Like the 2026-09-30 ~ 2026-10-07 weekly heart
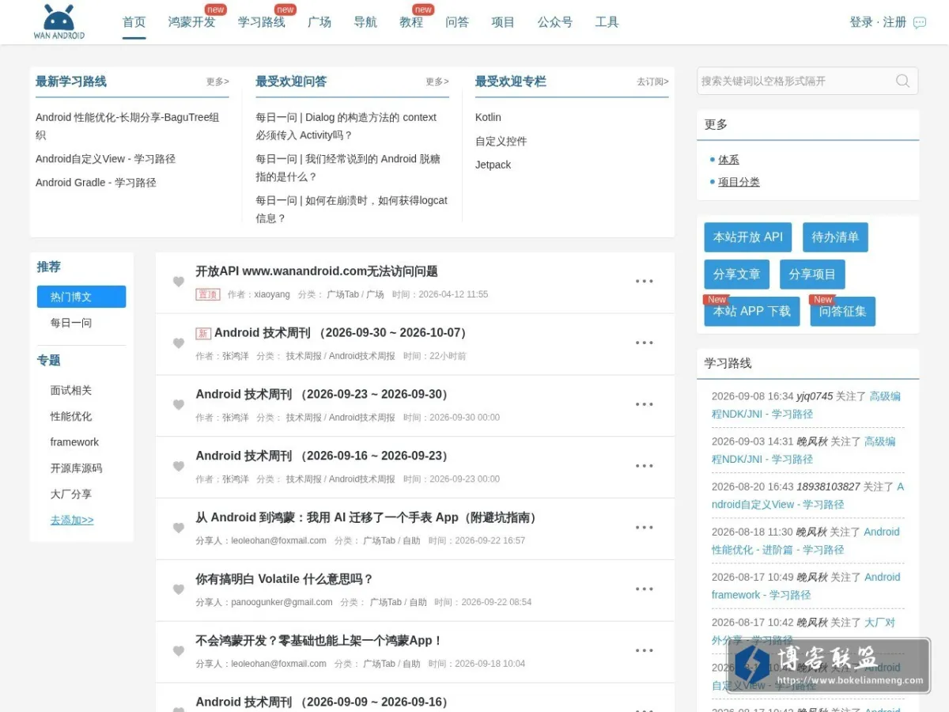Viewport: 949px width, 712px height. click(179, 343)
